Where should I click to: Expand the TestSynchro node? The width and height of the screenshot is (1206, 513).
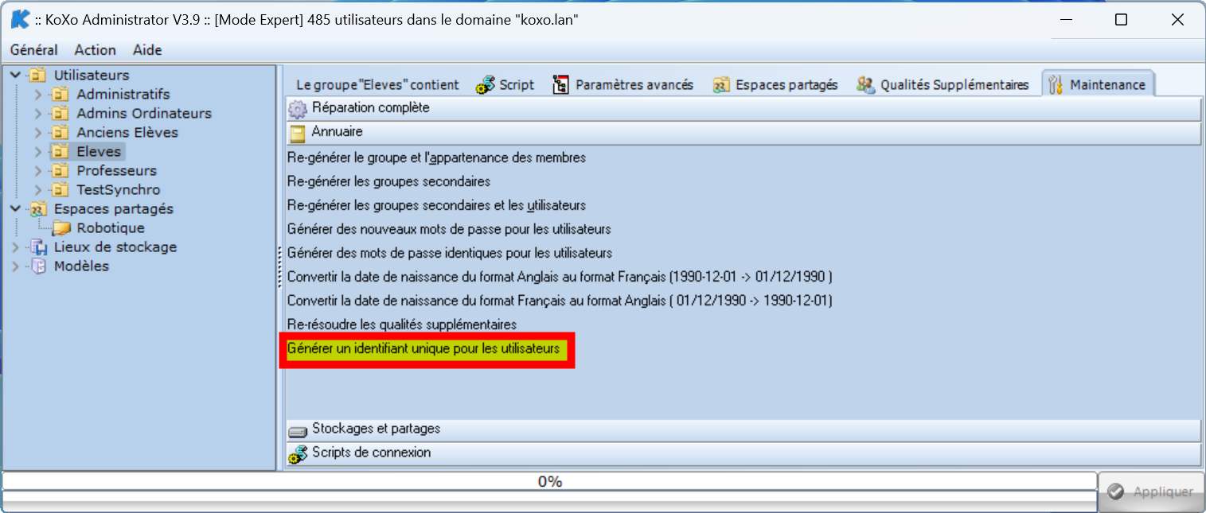37,190
